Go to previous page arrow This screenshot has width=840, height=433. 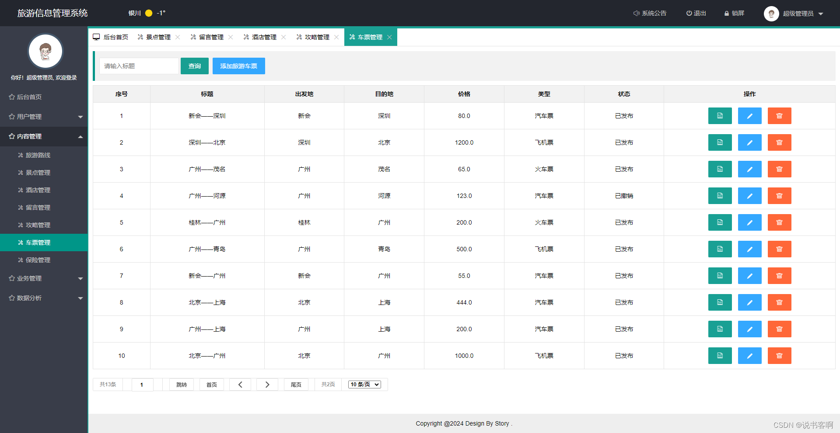tap(240, 385)
